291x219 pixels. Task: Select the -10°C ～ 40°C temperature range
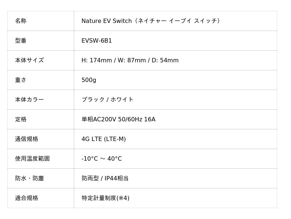(x=101, y=159)
